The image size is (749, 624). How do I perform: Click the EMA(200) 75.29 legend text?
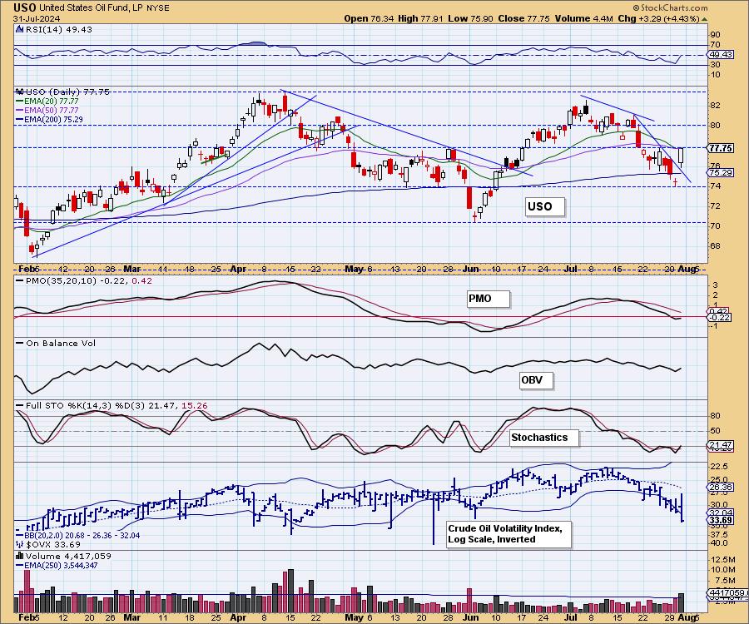pos(53,119)
